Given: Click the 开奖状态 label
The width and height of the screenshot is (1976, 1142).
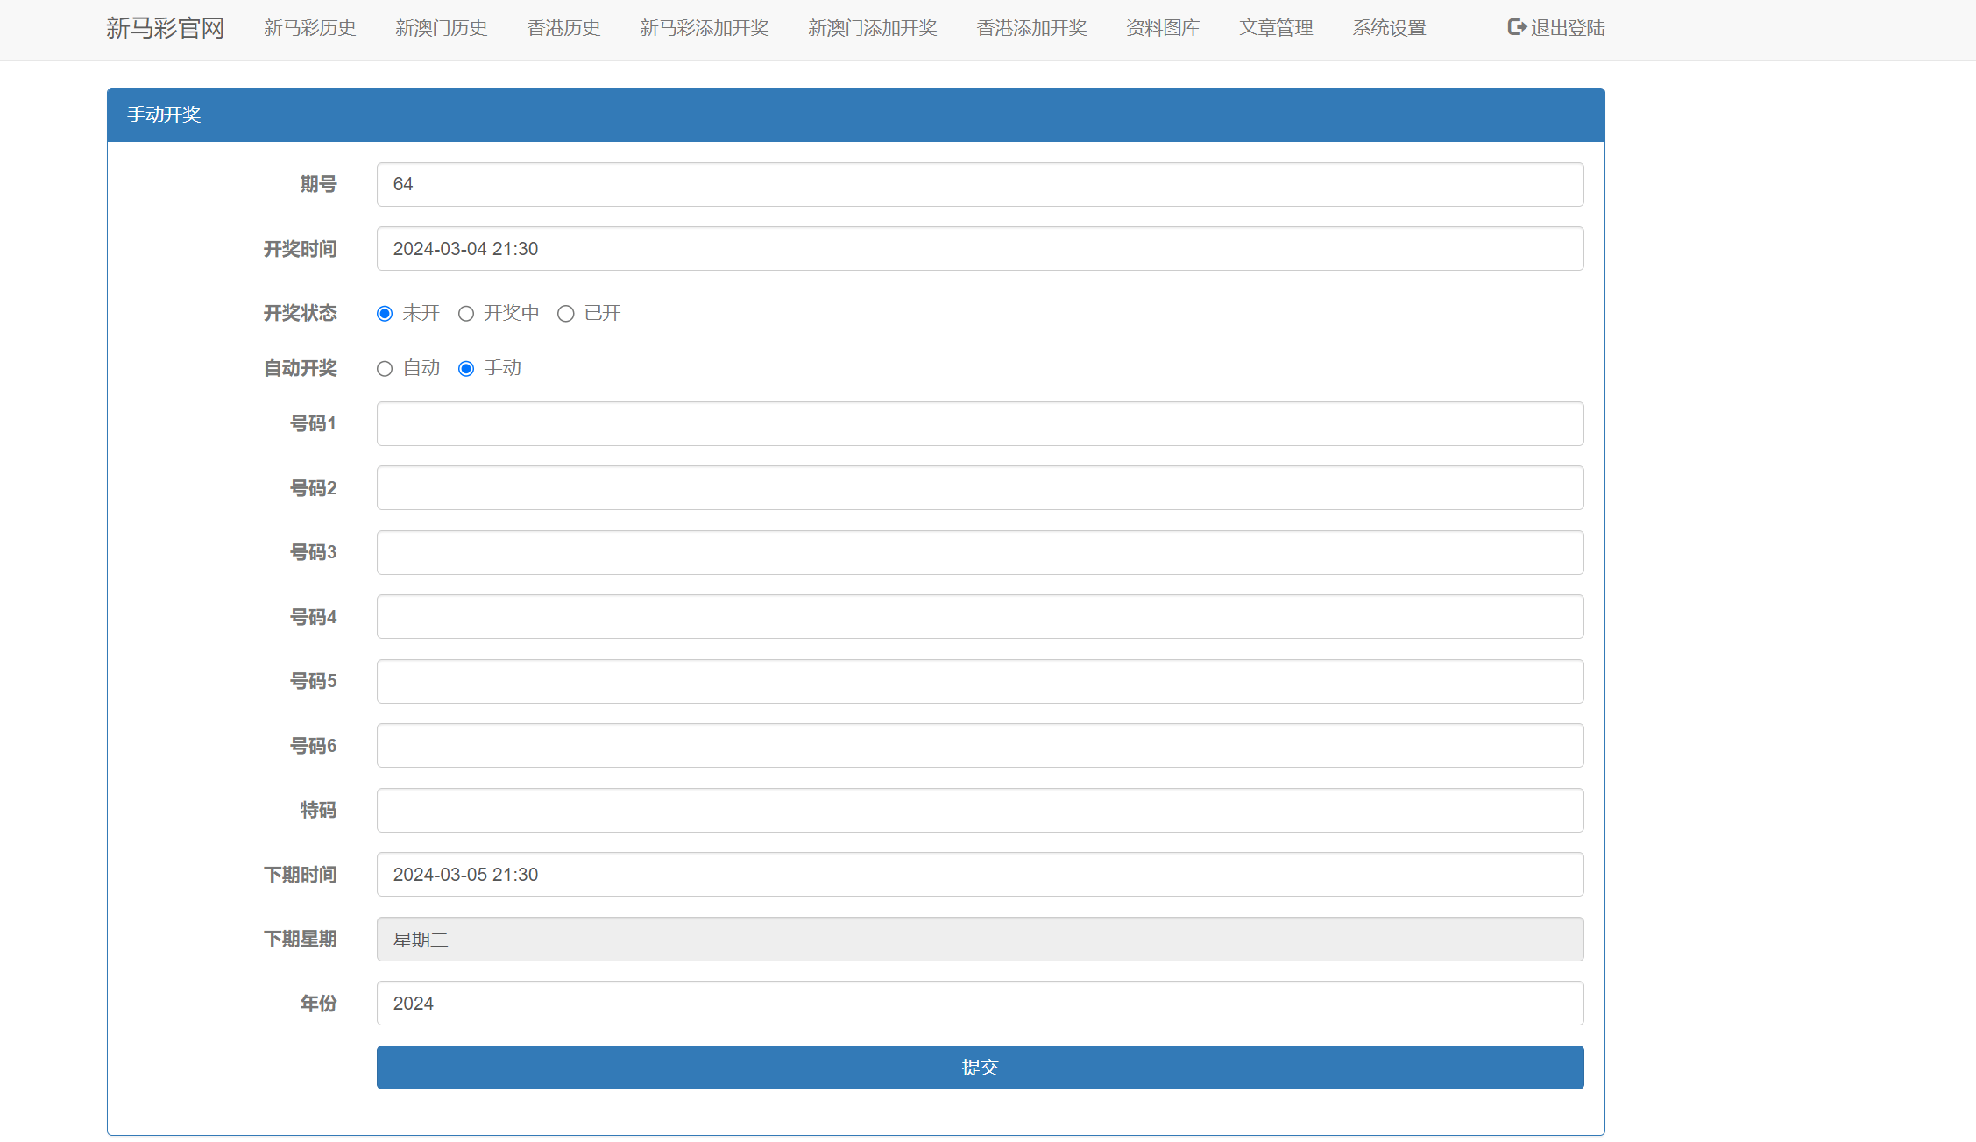Looking at the screenshot, I should coord(300,313).
